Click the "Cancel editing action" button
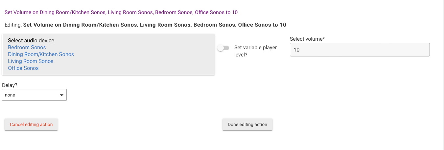444x150 pixels. point(31,125)
